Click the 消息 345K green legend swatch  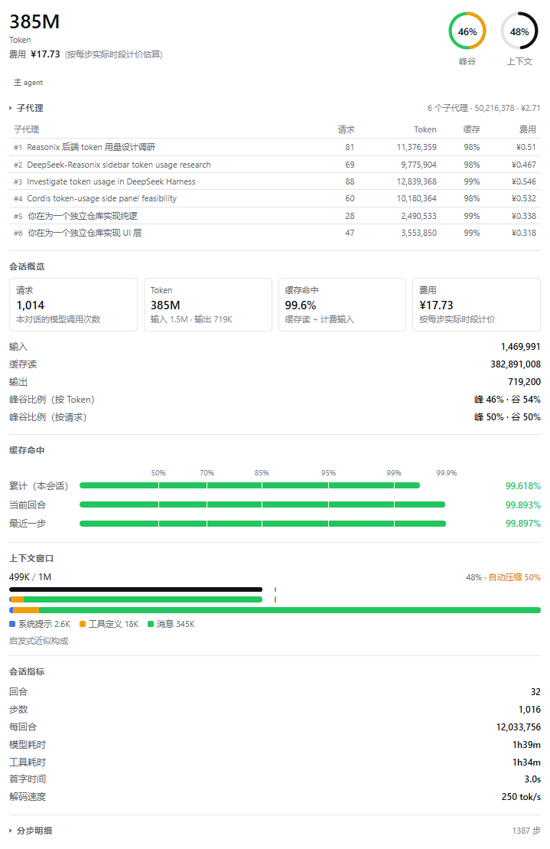click(151, 624)
